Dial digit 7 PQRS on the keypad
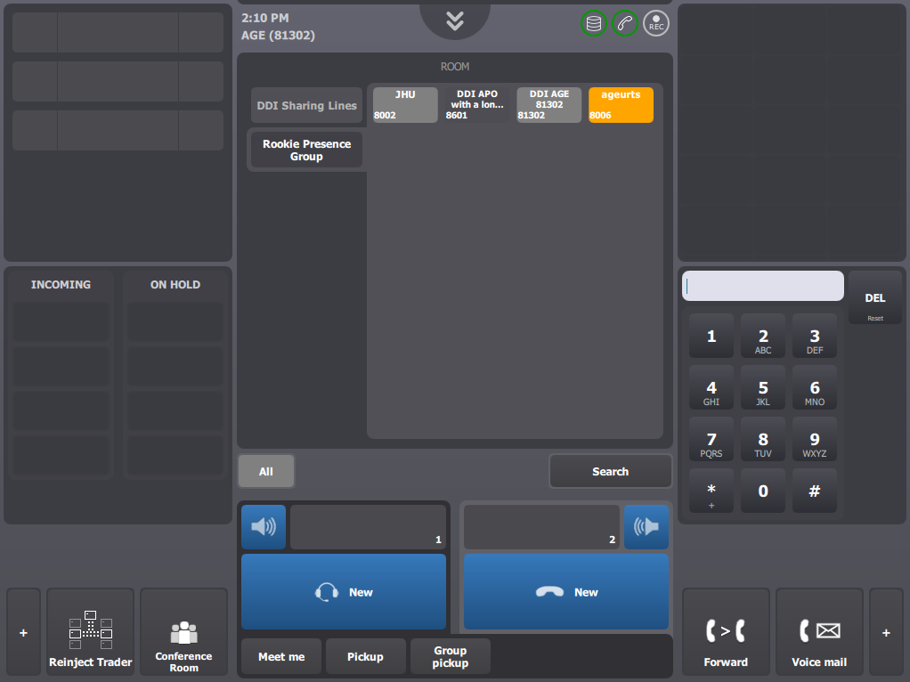The height and width of the screenshot is (682, 910). point(711,439)
